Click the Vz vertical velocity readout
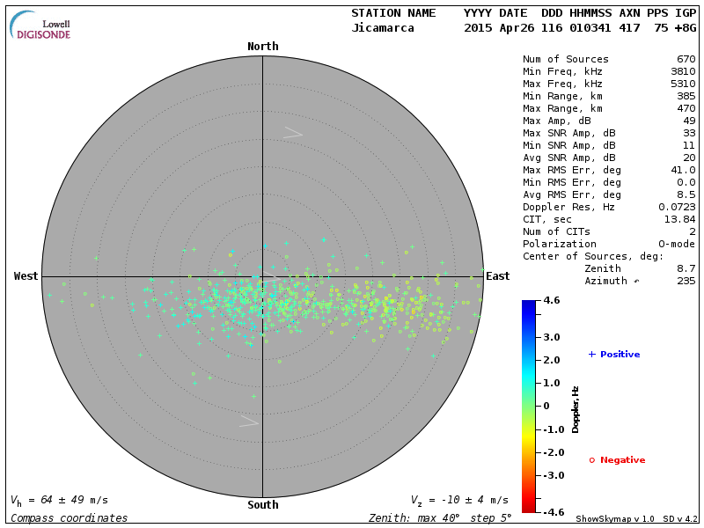Screen dimensions: 704x528 click(458, 500)
